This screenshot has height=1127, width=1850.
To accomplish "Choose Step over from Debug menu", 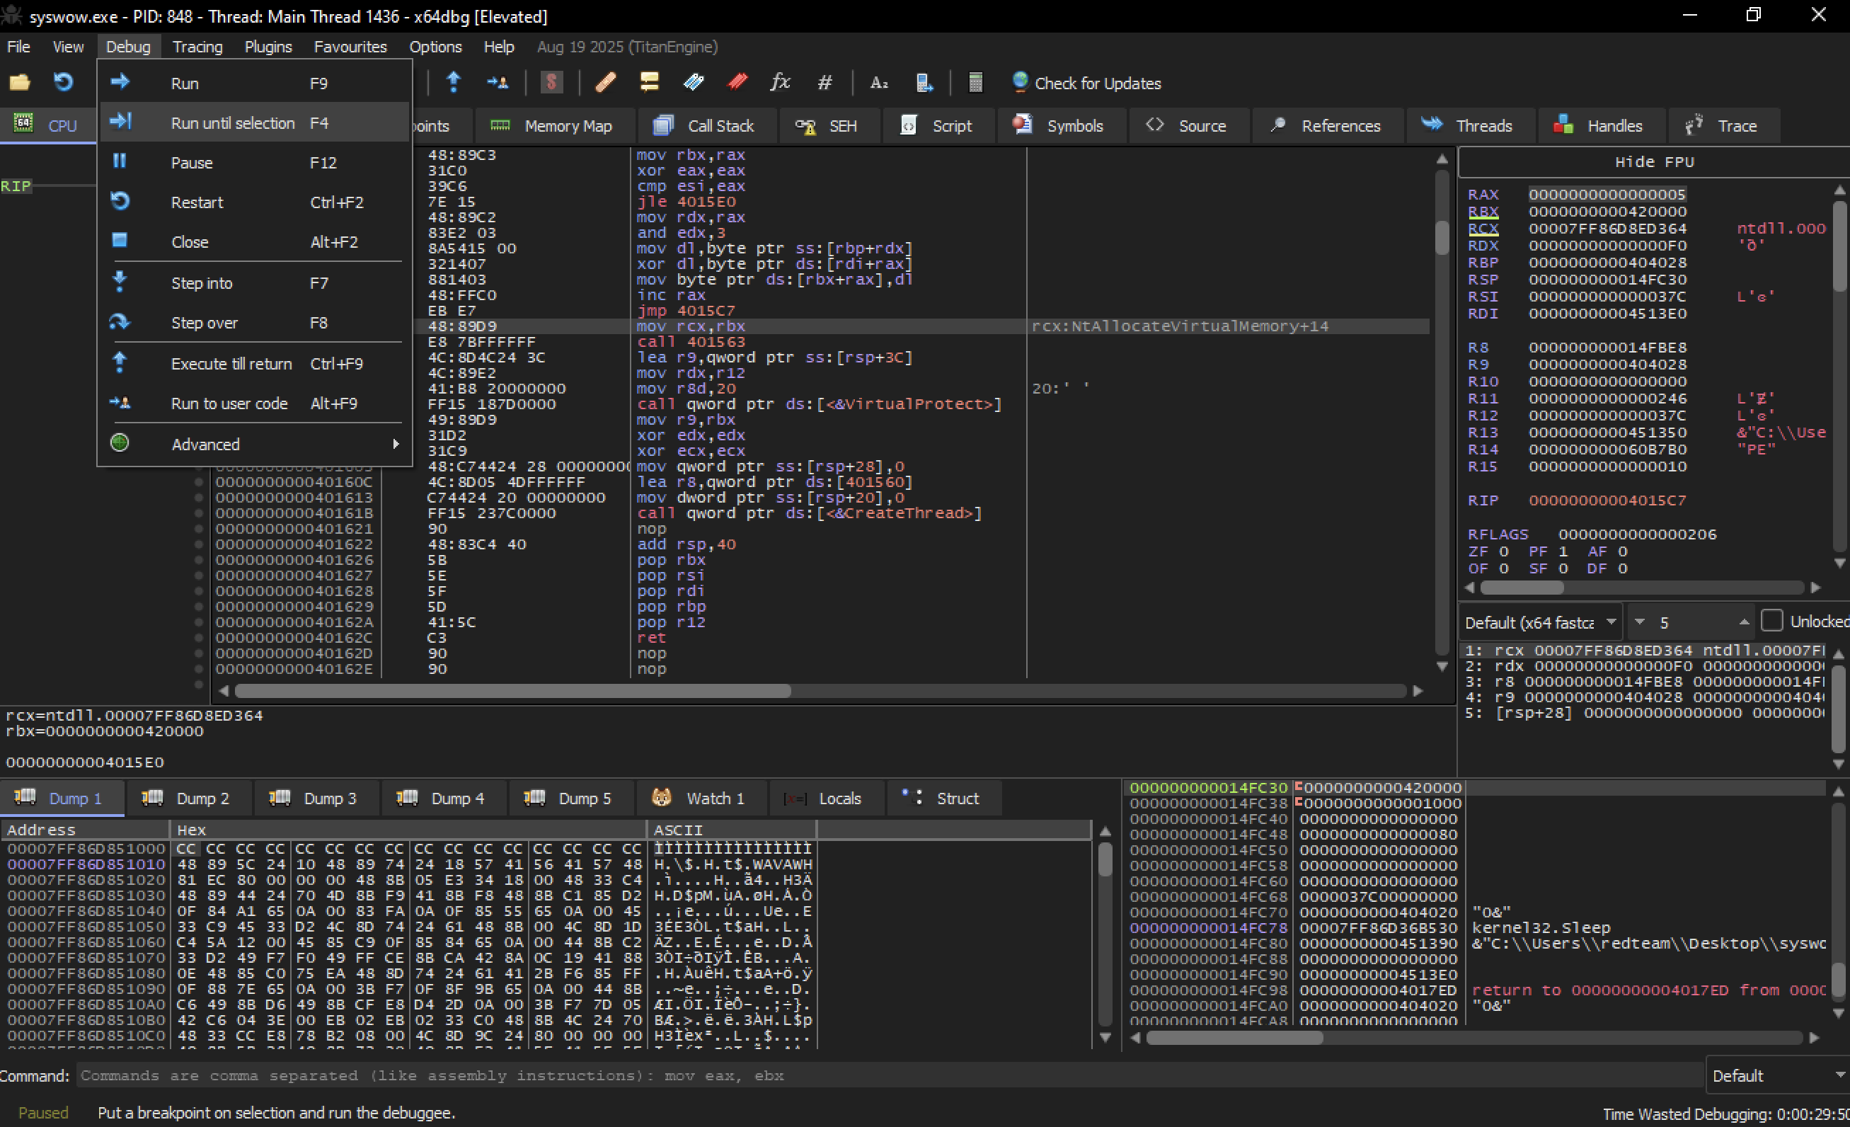I will pos(255,323).
